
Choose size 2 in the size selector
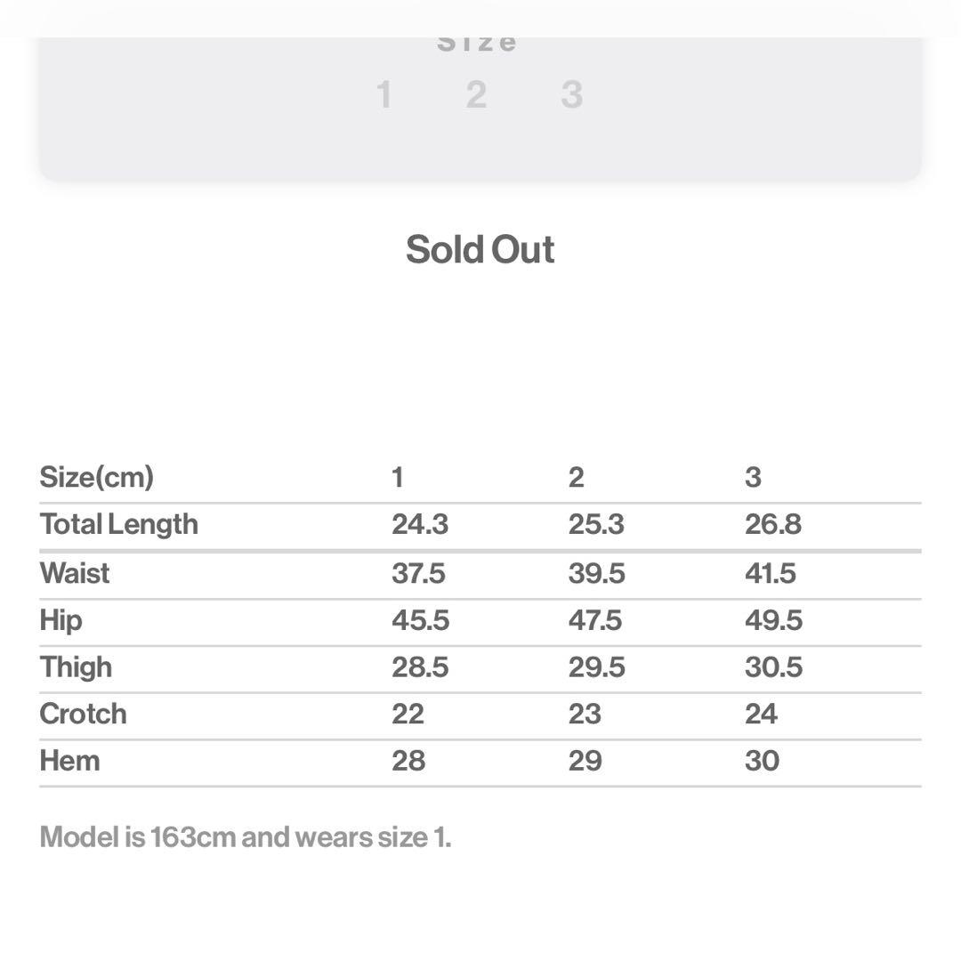pyautogui.click(x=477, y=94)
